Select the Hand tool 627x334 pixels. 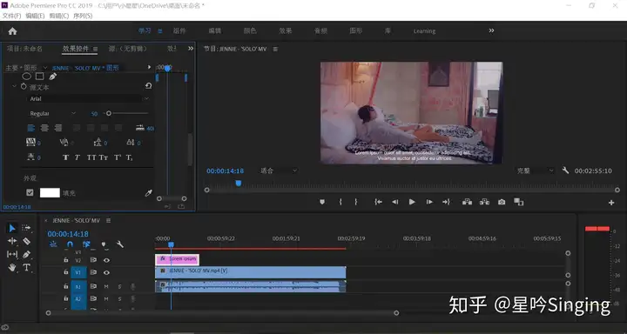[x=12, y=267]
